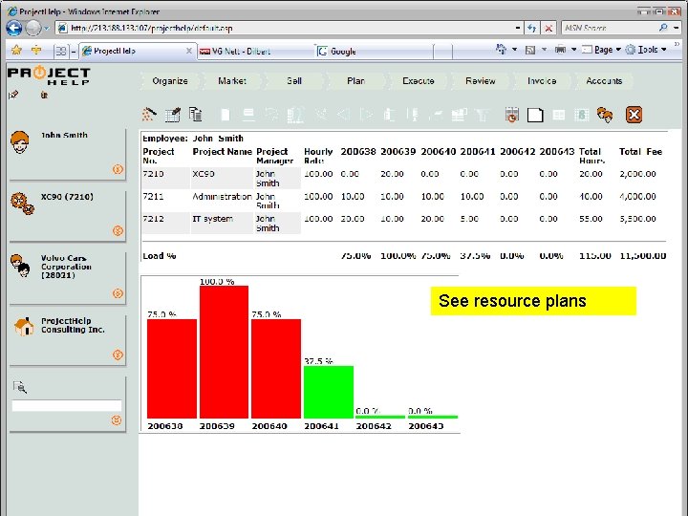Switch to the Google tab
Image resolution: width=688 pixels, height=516 pixels.
375,52
